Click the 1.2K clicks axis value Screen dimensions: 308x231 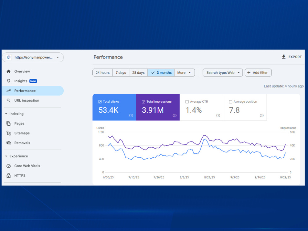tap(101, 132)
